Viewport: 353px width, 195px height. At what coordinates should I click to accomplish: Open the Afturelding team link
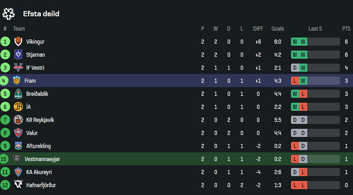point(38,146)
